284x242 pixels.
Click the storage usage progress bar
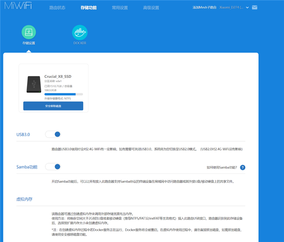(63, 94)
